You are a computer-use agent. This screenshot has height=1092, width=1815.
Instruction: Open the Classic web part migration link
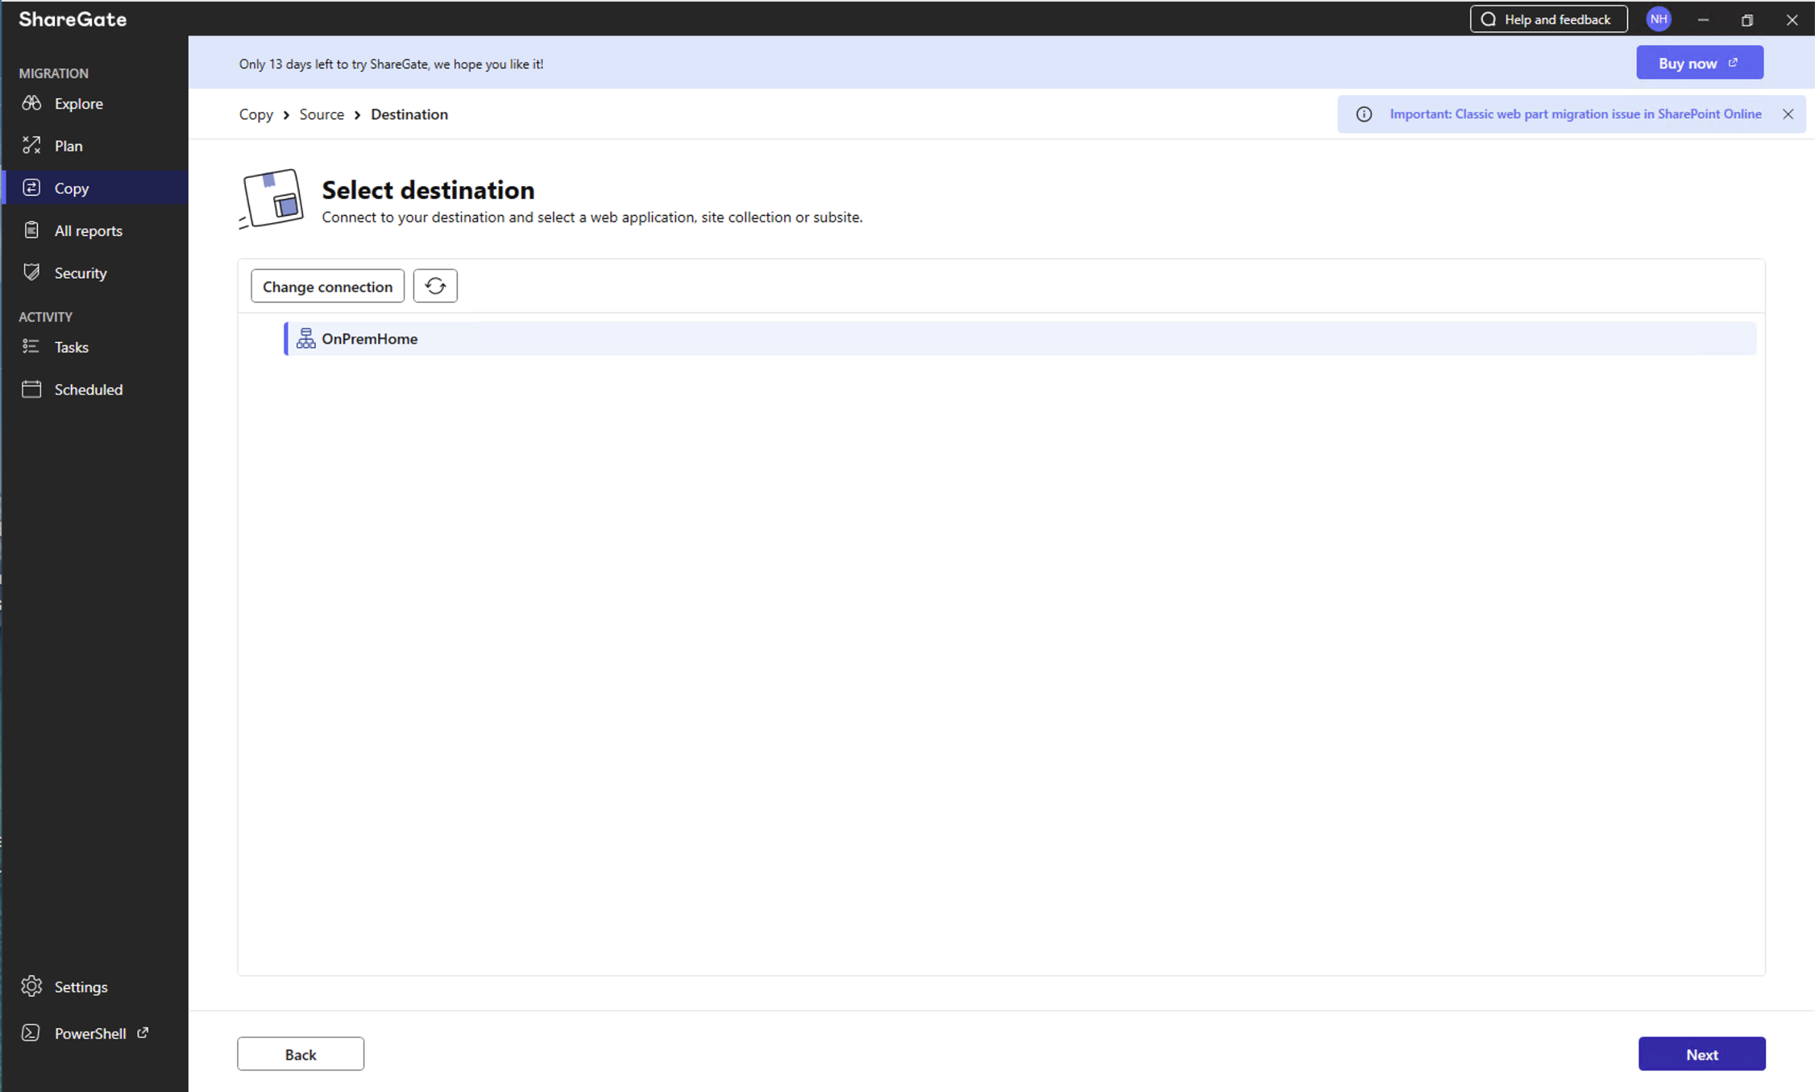[1576, 114]
